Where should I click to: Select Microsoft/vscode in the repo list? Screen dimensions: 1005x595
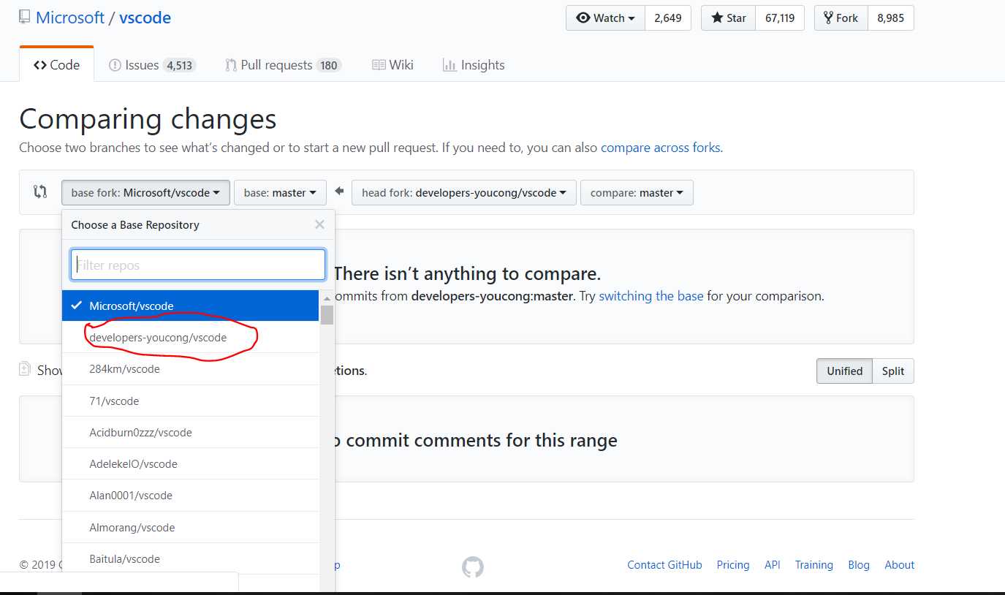click(x=191, y=306)
